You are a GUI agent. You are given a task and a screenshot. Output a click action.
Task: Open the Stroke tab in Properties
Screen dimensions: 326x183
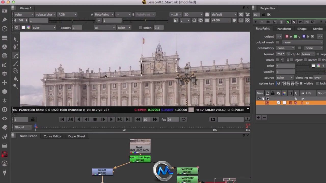tap(318, 29)
